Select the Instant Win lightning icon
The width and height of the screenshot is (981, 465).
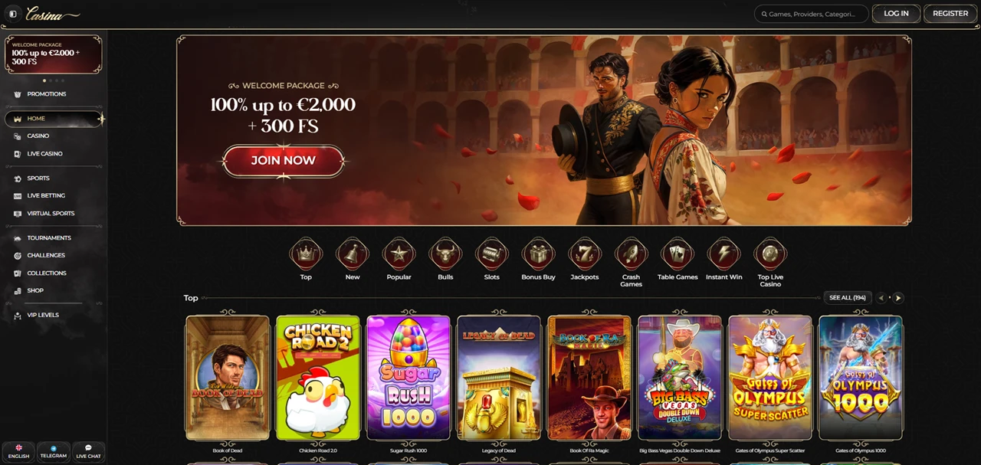[723, 254]
